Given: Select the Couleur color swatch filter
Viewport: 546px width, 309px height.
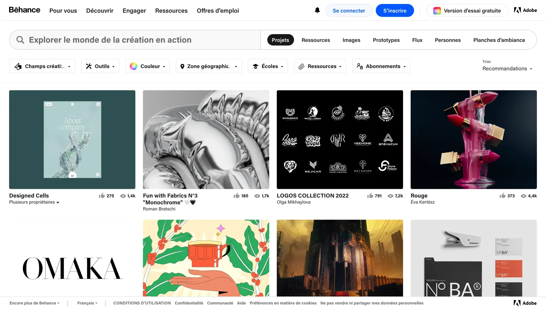Looking at the screenshot, I should pos(134,66).
